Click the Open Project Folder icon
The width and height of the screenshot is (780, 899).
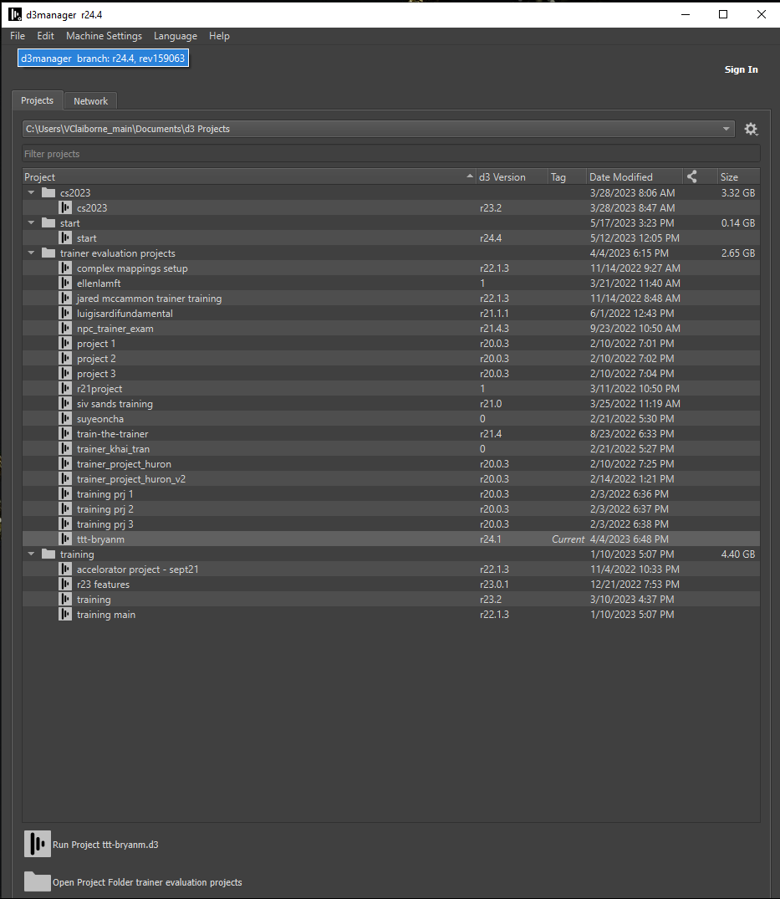(x=38, y=882)
